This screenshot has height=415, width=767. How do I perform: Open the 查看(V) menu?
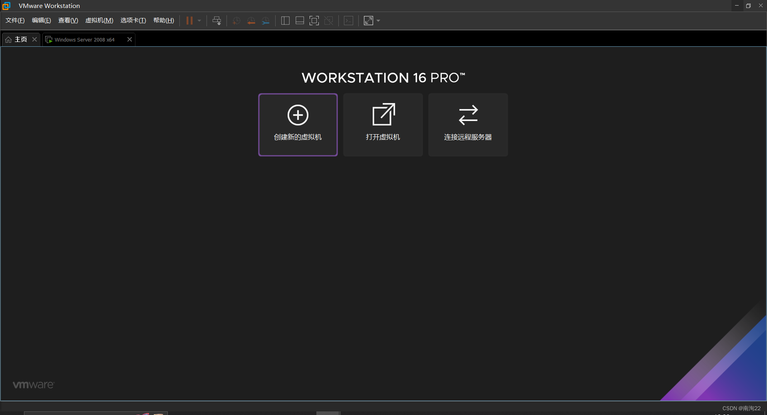(68, 20)
